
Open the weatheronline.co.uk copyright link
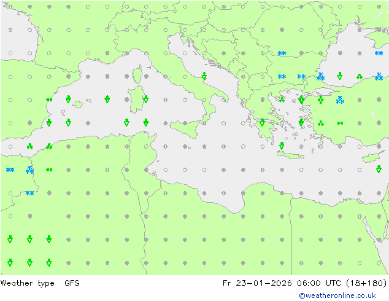coord(337,295)
